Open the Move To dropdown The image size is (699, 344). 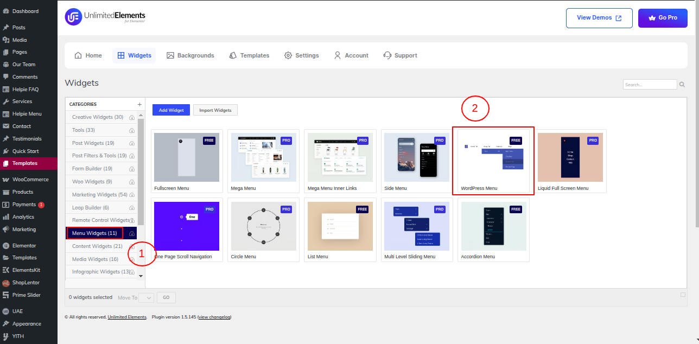click(x=147, y=297)
